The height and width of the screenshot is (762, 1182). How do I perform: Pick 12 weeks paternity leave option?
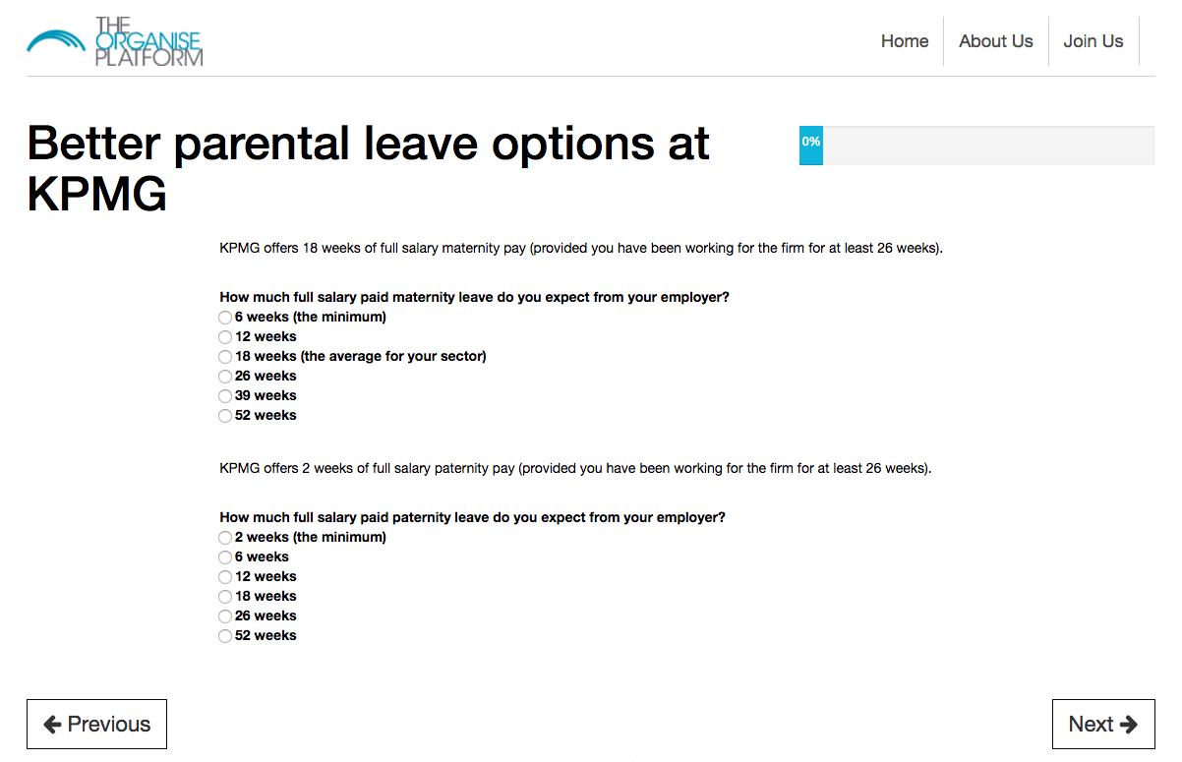click(225, 577)
